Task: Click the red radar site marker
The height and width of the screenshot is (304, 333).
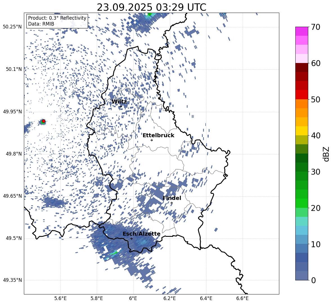Action: click(x=44, y=121)
